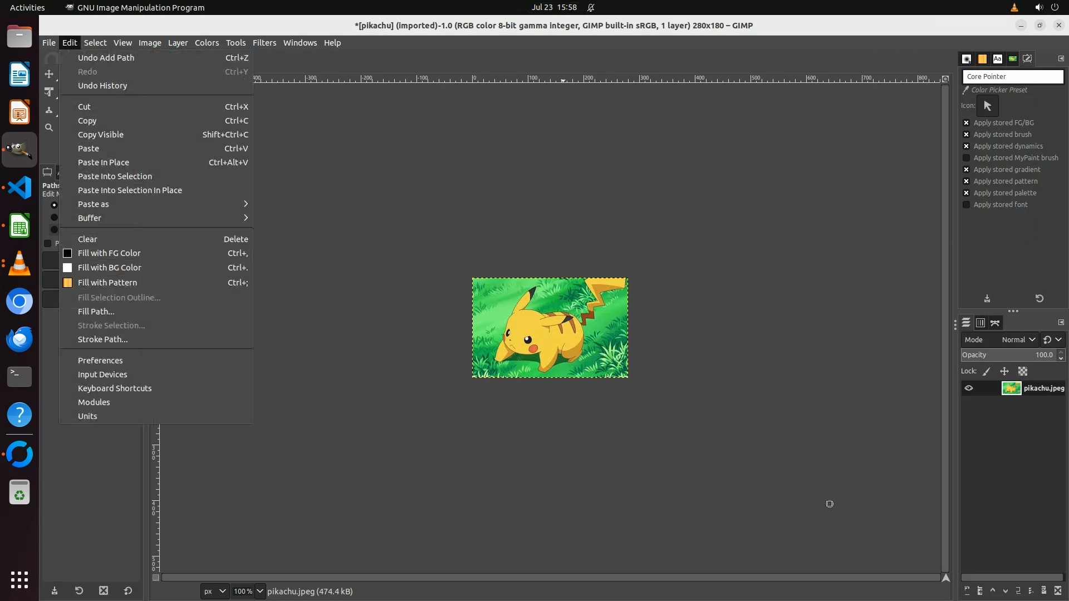Open the Filters menu
This screenshot has width=1069, height=601.
click(264, 43)
